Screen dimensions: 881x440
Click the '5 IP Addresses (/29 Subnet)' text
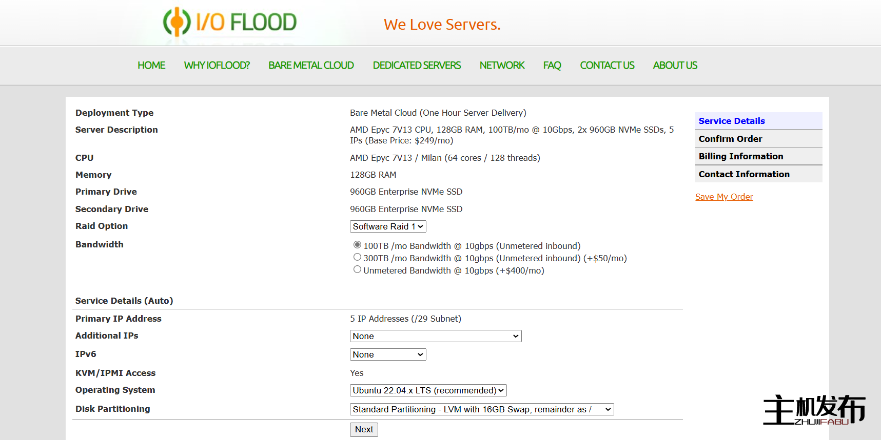[405, 319]
